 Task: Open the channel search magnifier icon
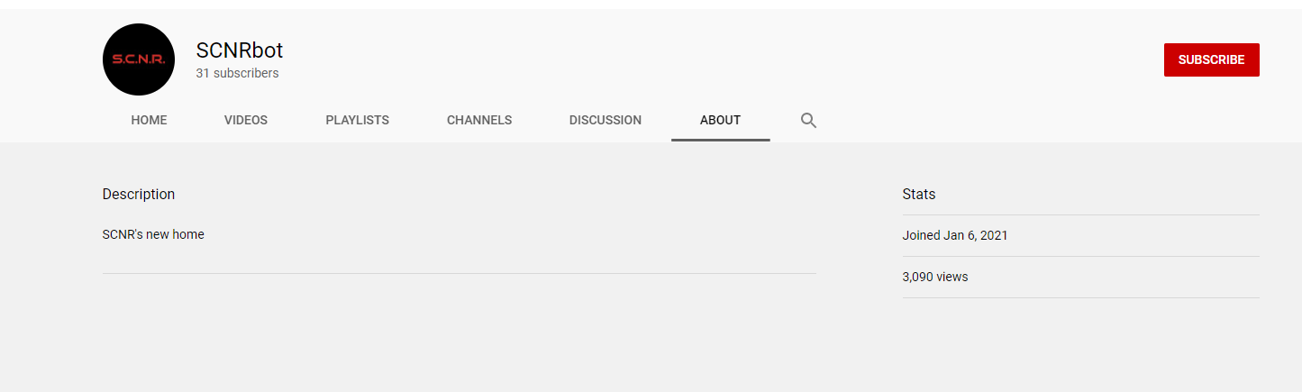click(x=808, y=120)
